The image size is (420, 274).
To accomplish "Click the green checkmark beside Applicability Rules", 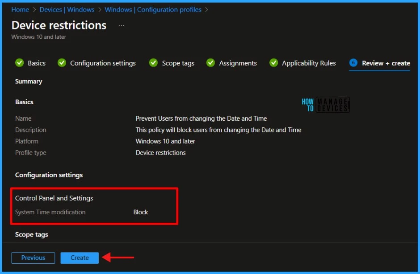I will coord(273,63).
